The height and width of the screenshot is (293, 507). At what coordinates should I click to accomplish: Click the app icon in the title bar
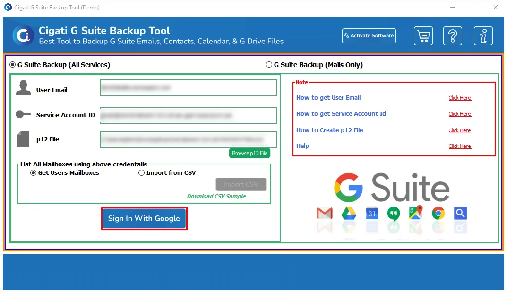[8, 7]
